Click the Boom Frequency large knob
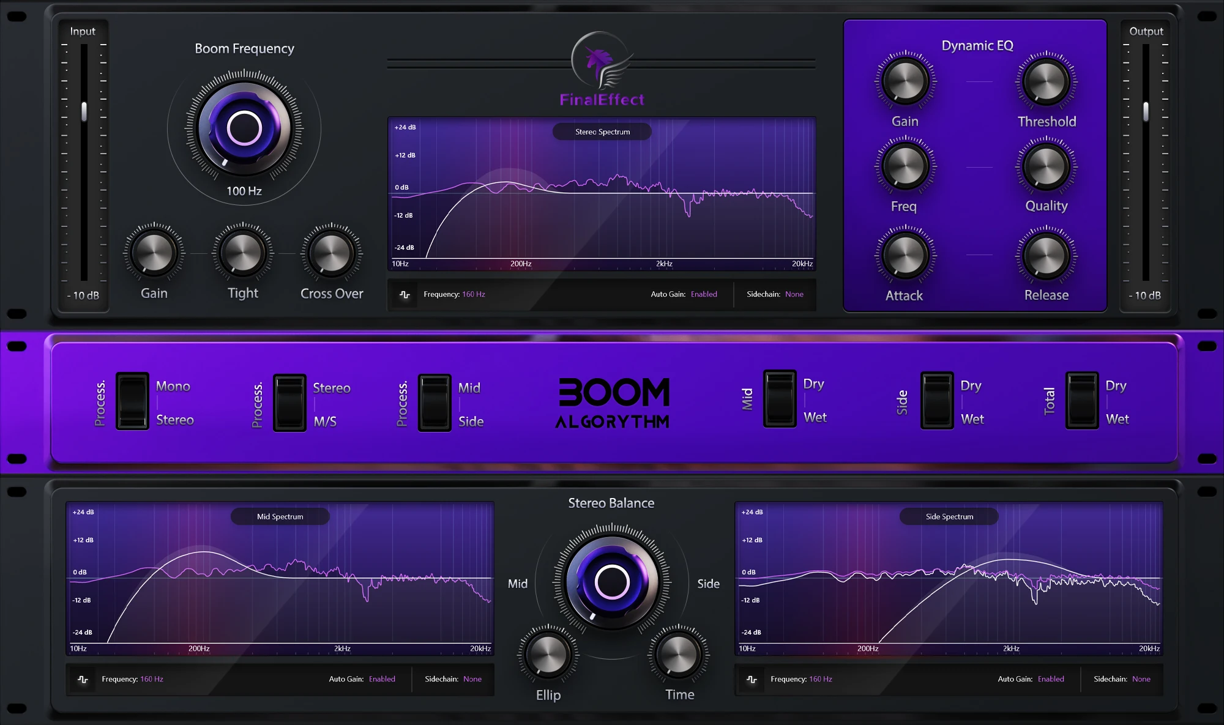Screen dimensions: 1224x725 244,128
